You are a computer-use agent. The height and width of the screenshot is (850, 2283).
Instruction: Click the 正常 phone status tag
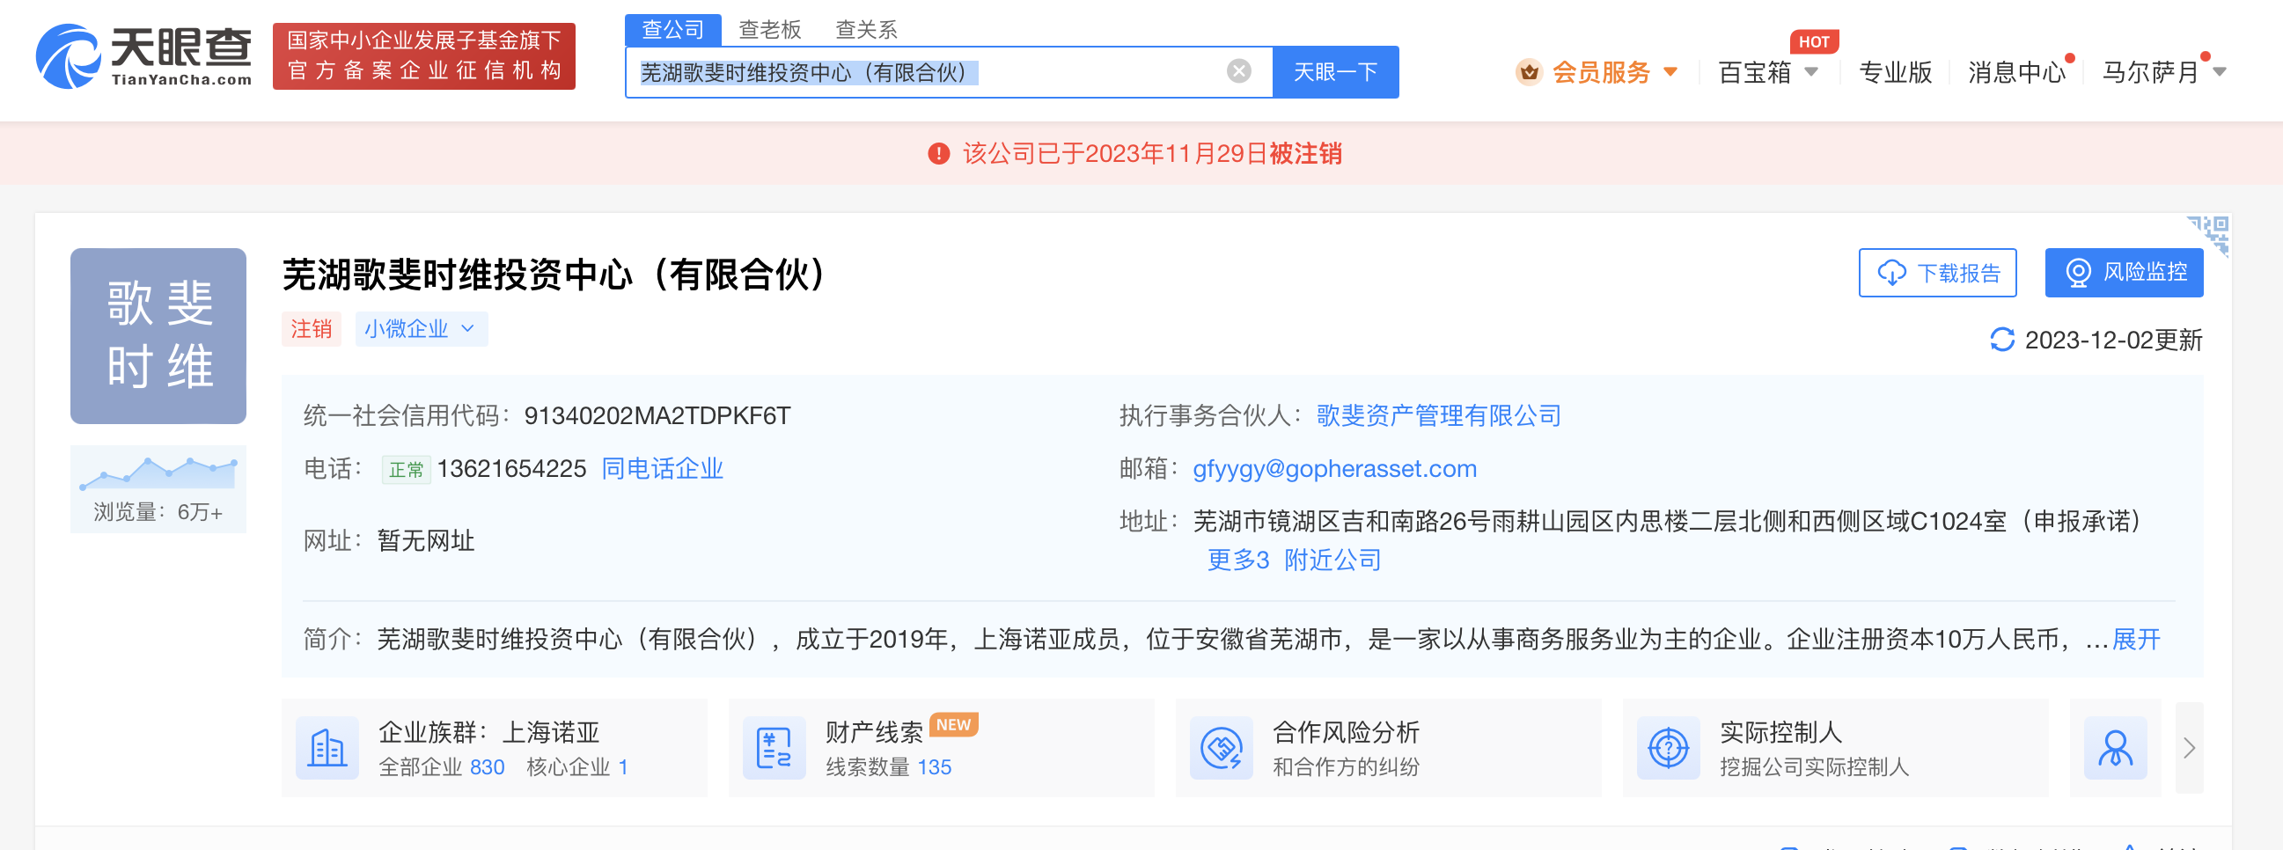406,470
